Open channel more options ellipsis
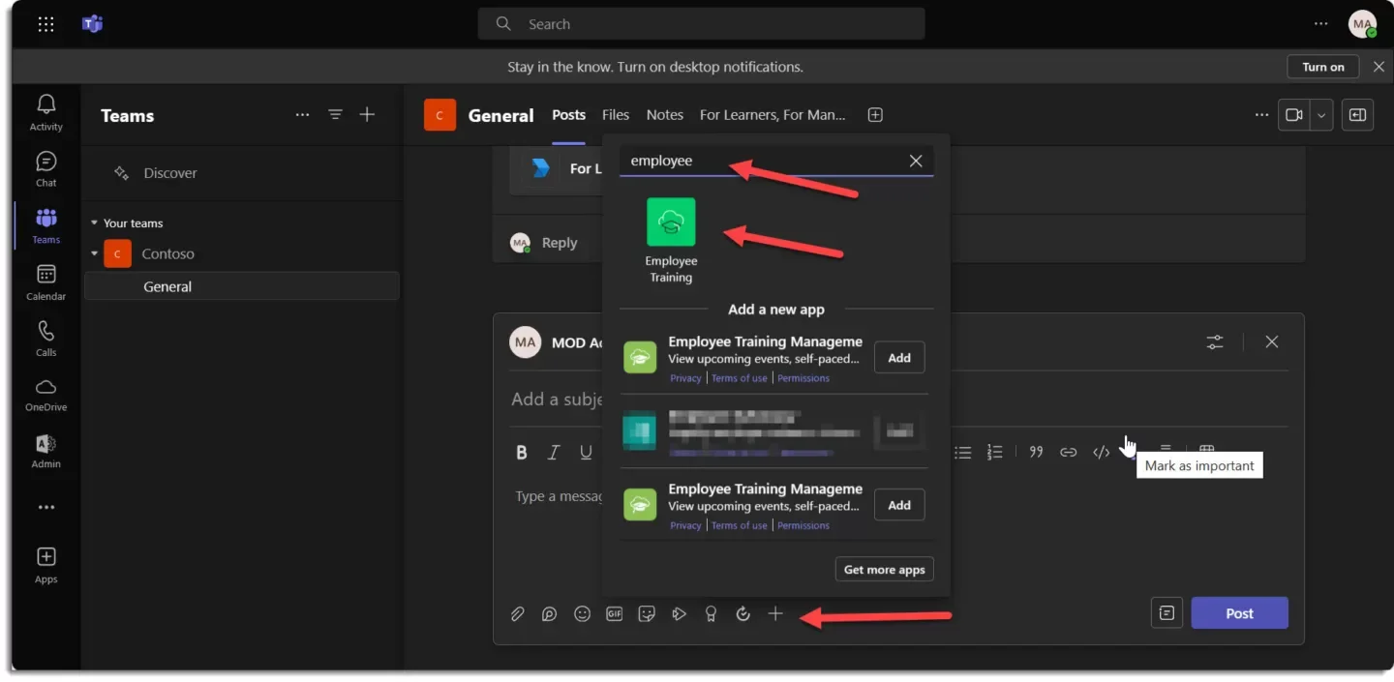Image resolution: width=1394 pixels, height=682 pixels. click(x=1261, y=114)
